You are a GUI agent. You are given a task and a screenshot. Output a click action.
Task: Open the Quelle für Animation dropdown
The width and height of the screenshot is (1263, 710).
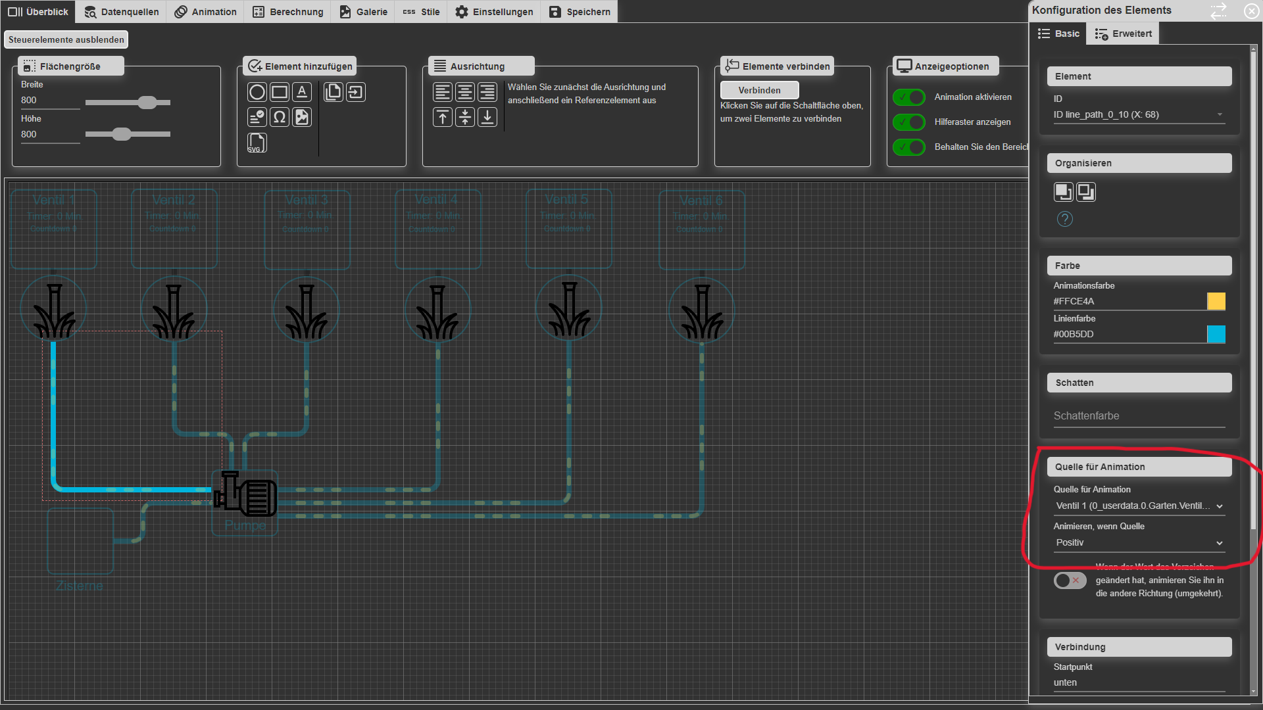click(x=1139, y=506)
